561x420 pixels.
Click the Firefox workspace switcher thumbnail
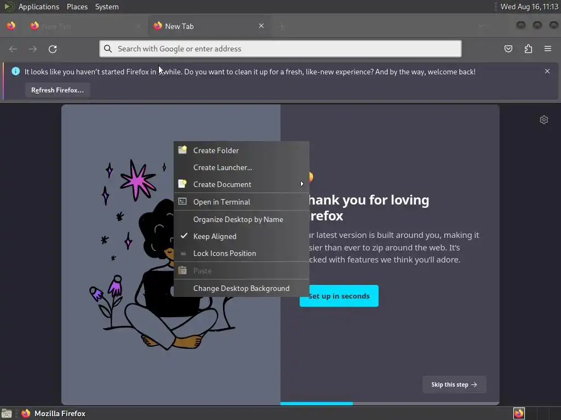[519, 413]
